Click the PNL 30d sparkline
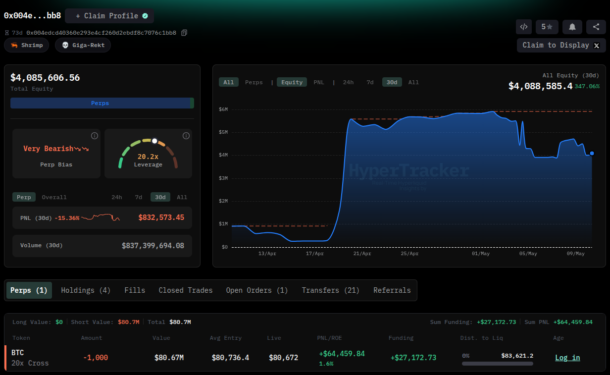The image size is (610, 375). pos(101,217)
